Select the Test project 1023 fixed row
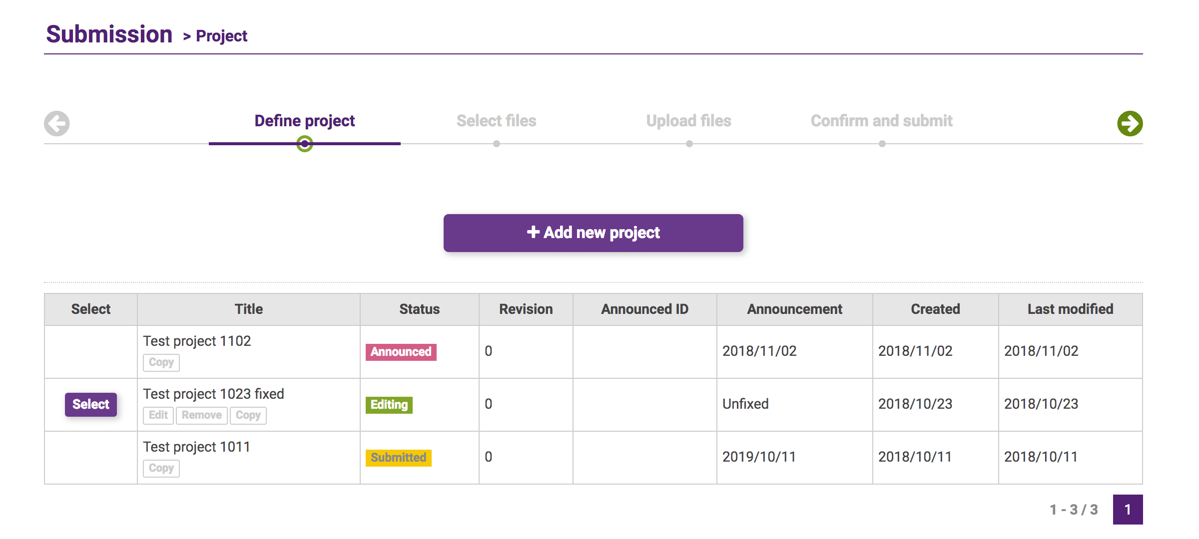Screen dimensions: 1199x539 [x=91, y=404]
